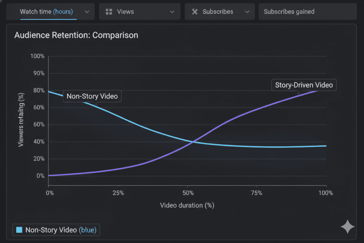Click the Viewers retaing (%) axis title
The width and height of the screenshot is (364, 243).
(21, 120)
